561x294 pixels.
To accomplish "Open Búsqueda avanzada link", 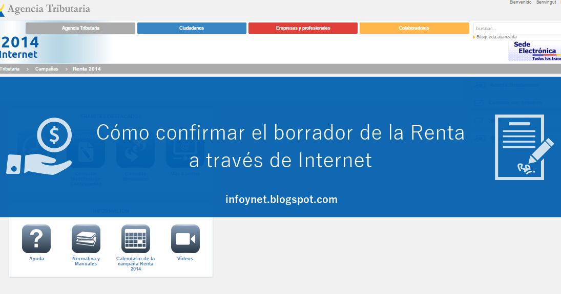I will pos(496,37).
